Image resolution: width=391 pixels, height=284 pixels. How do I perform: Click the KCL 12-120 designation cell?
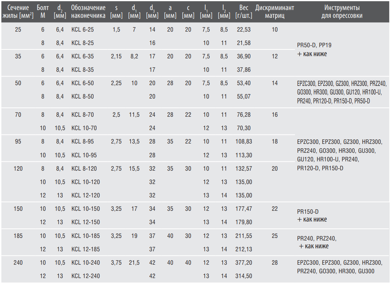(85, 195)
